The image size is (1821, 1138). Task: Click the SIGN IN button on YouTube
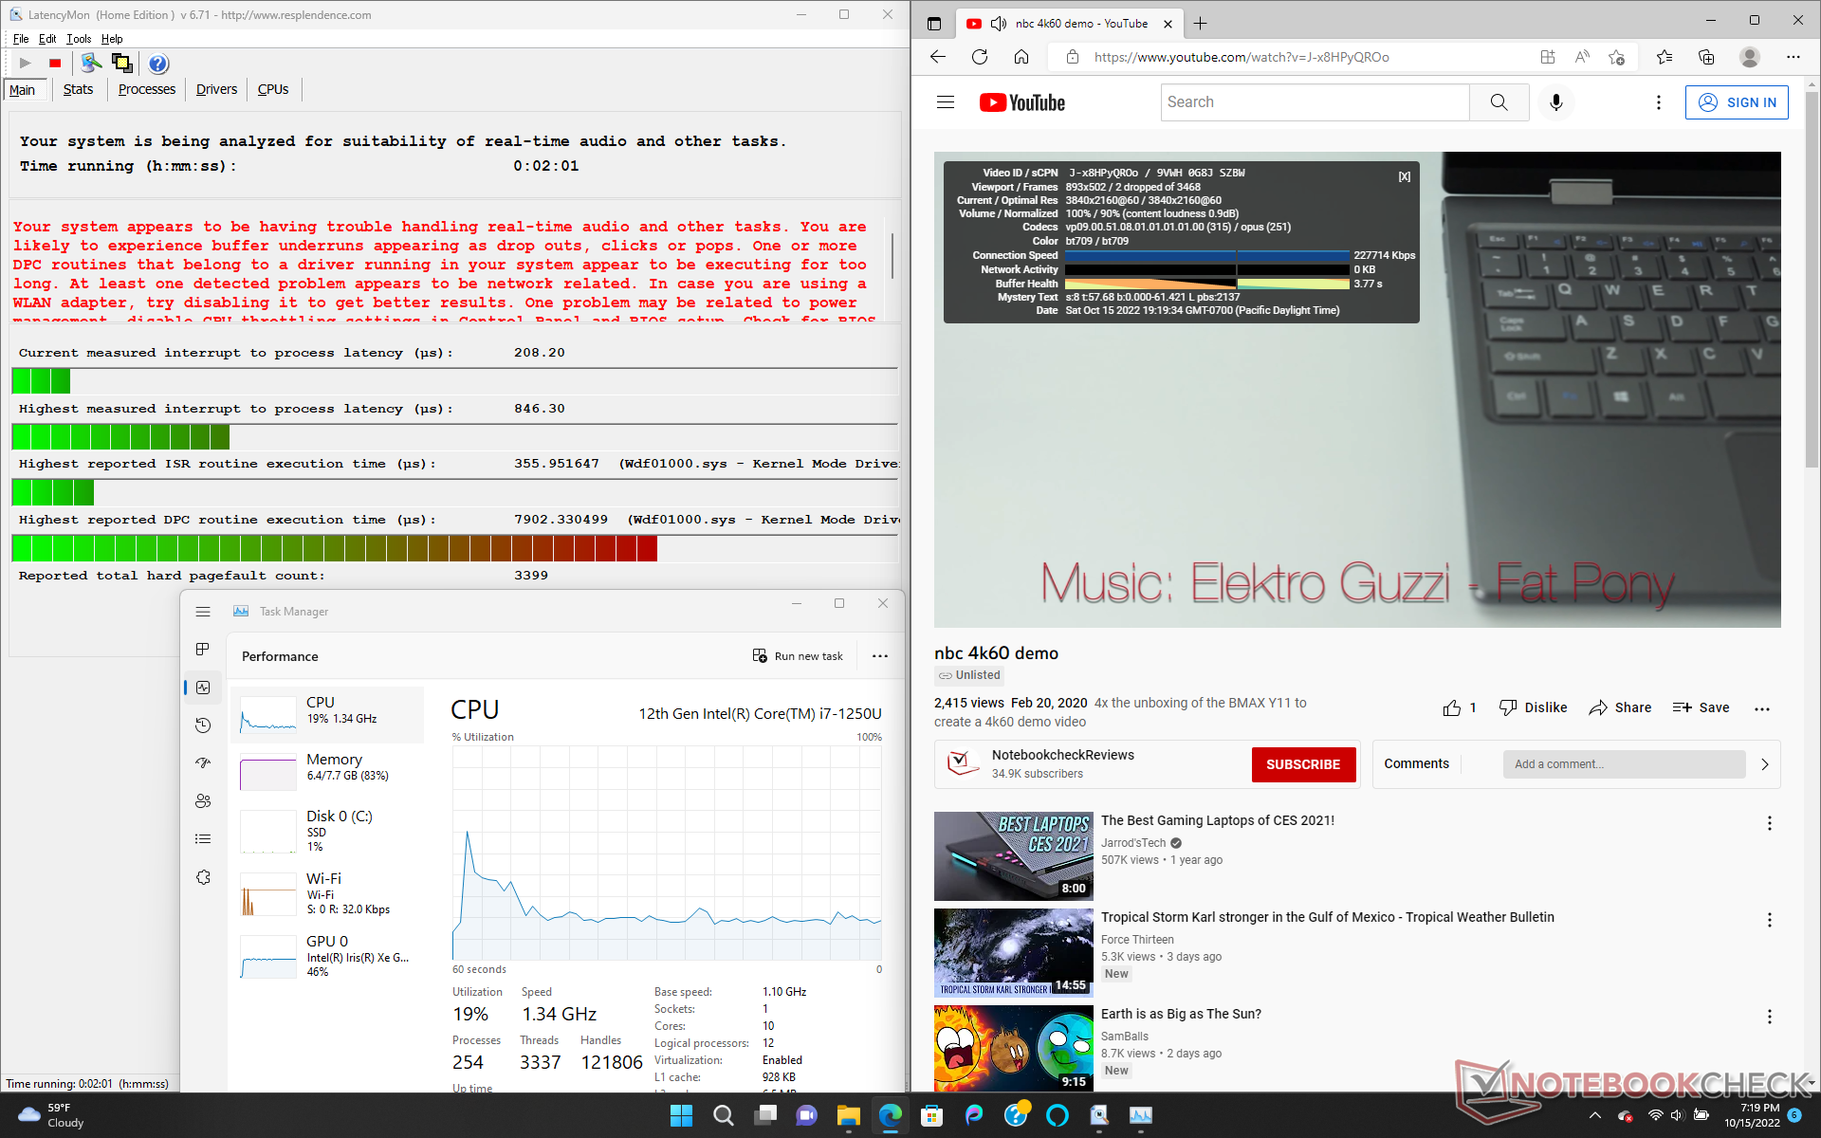pos(1737,102)
